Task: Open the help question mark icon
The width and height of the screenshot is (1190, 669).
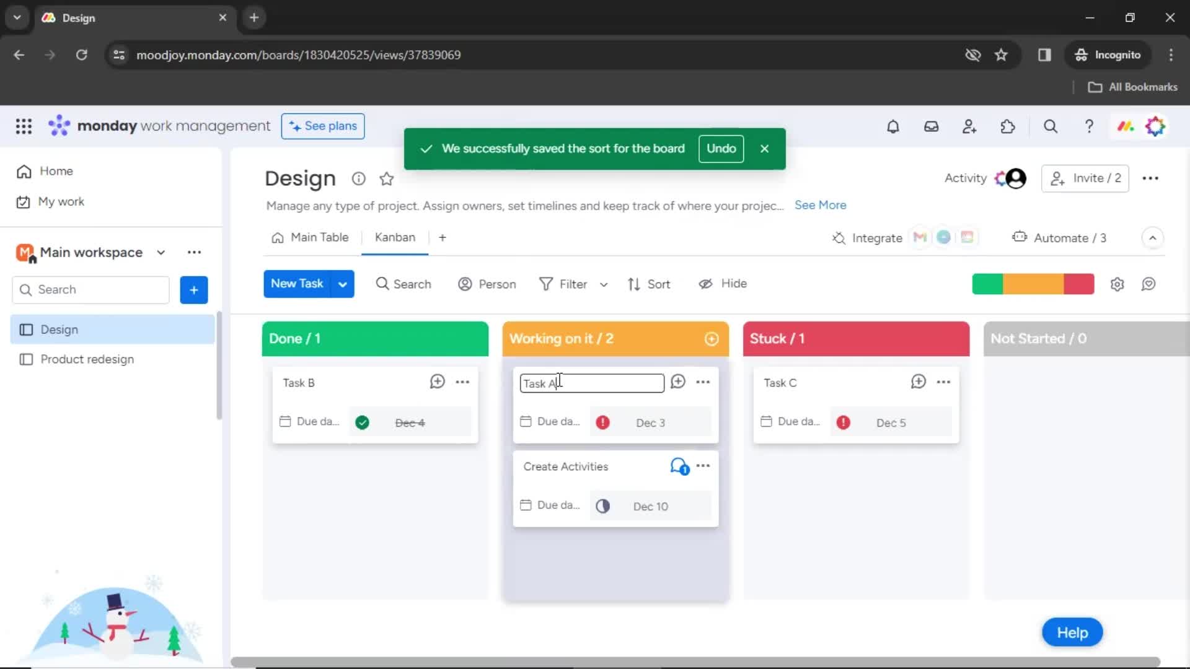Action: [x=1089, y=126]
